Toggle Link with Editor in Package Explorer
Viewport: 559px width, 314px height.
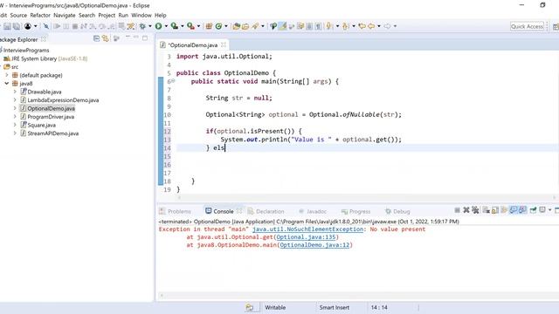(105, 38)
